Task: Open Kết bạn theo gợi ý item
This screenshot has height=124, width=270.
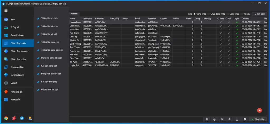Action: coord(49,82)
